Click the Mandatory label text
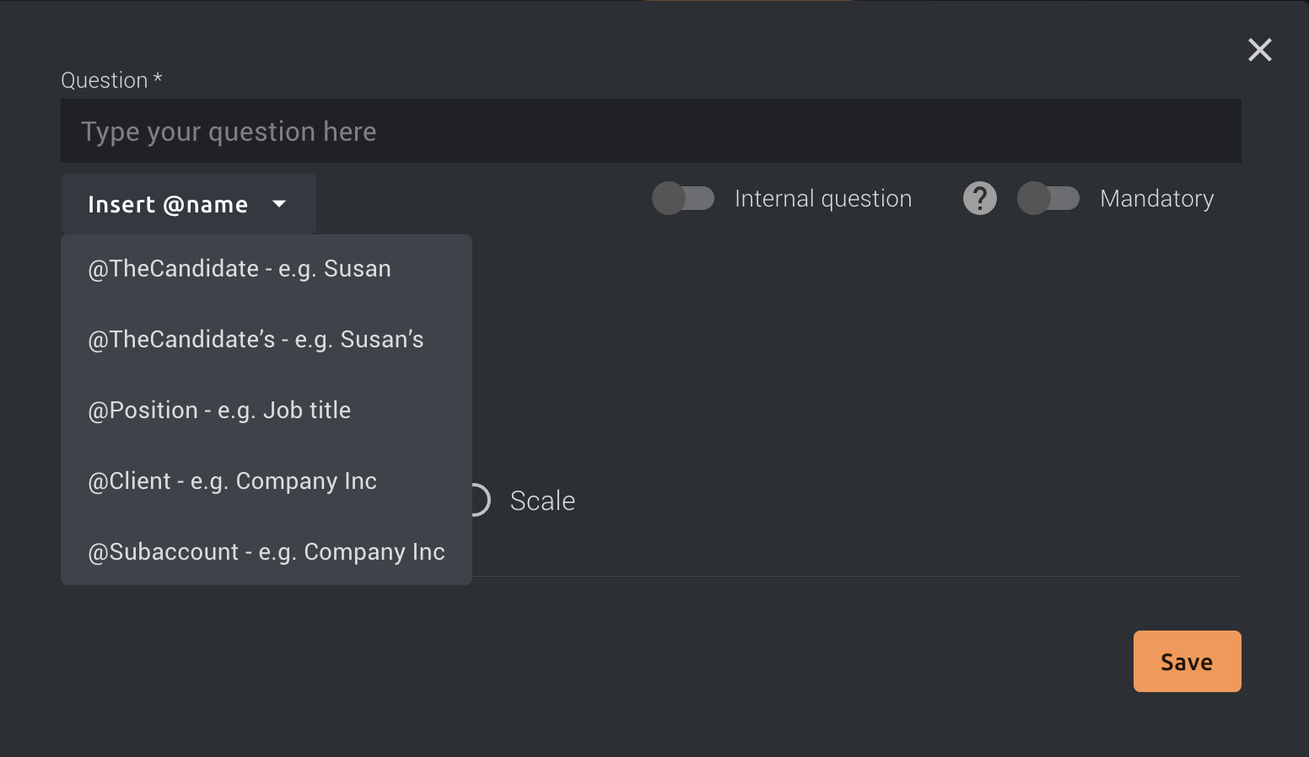This screenshot has width=1309, height=757. pos(1156,198)
